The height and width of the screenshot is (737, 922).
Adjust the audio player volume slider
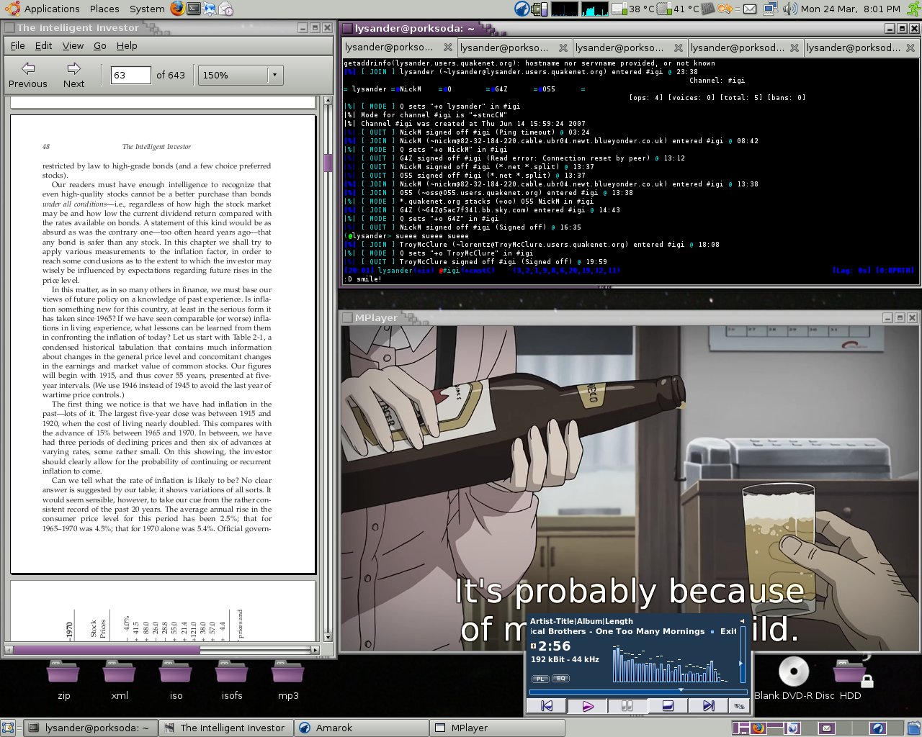[743, 655]
